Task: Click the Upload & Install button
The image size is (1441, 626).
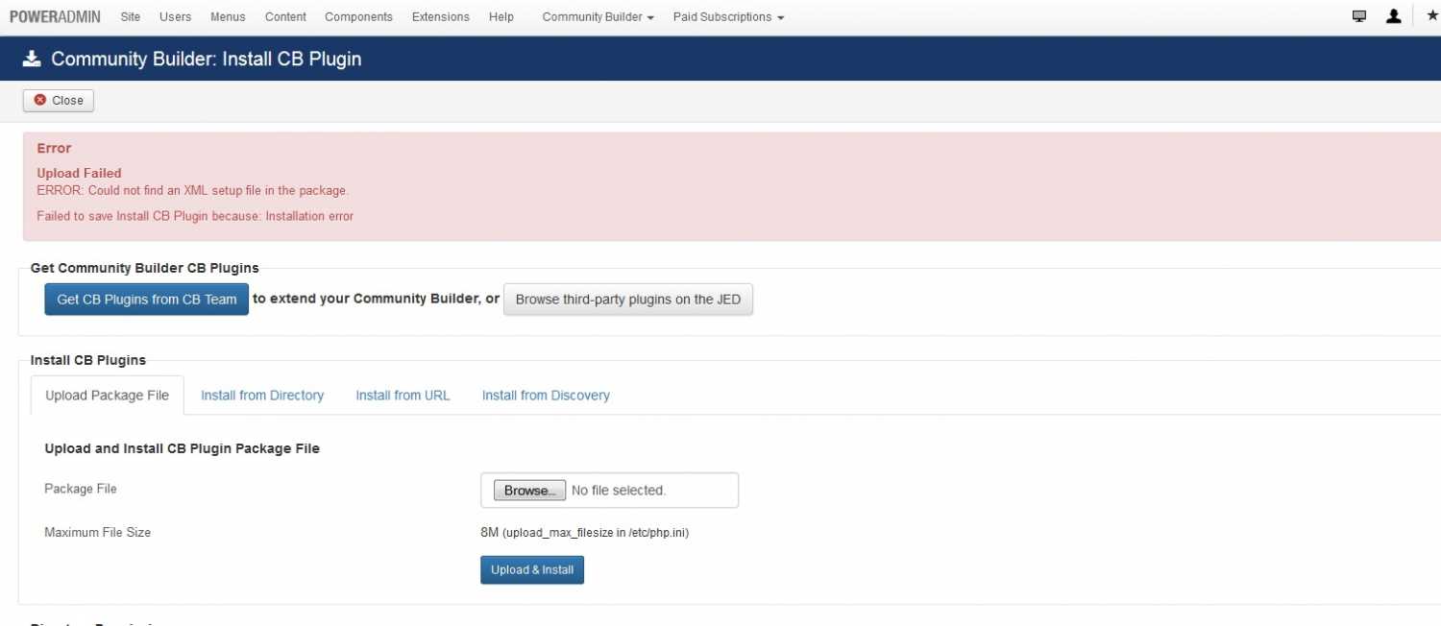Action: tap(532, 569)
